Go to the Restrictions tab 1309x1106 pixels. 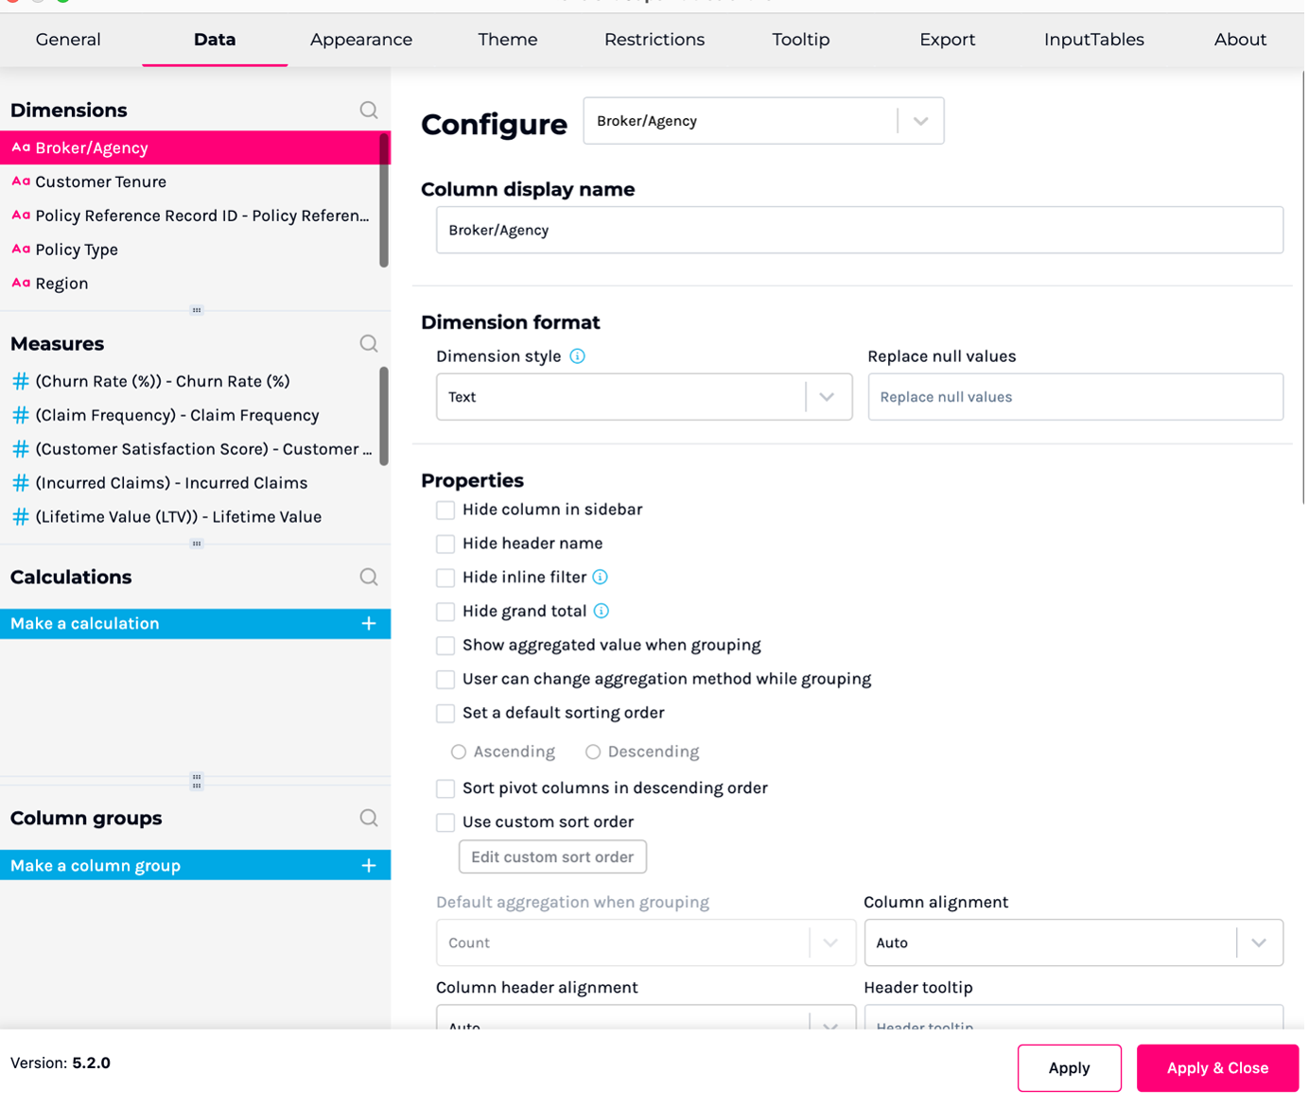tap(654, 40)
